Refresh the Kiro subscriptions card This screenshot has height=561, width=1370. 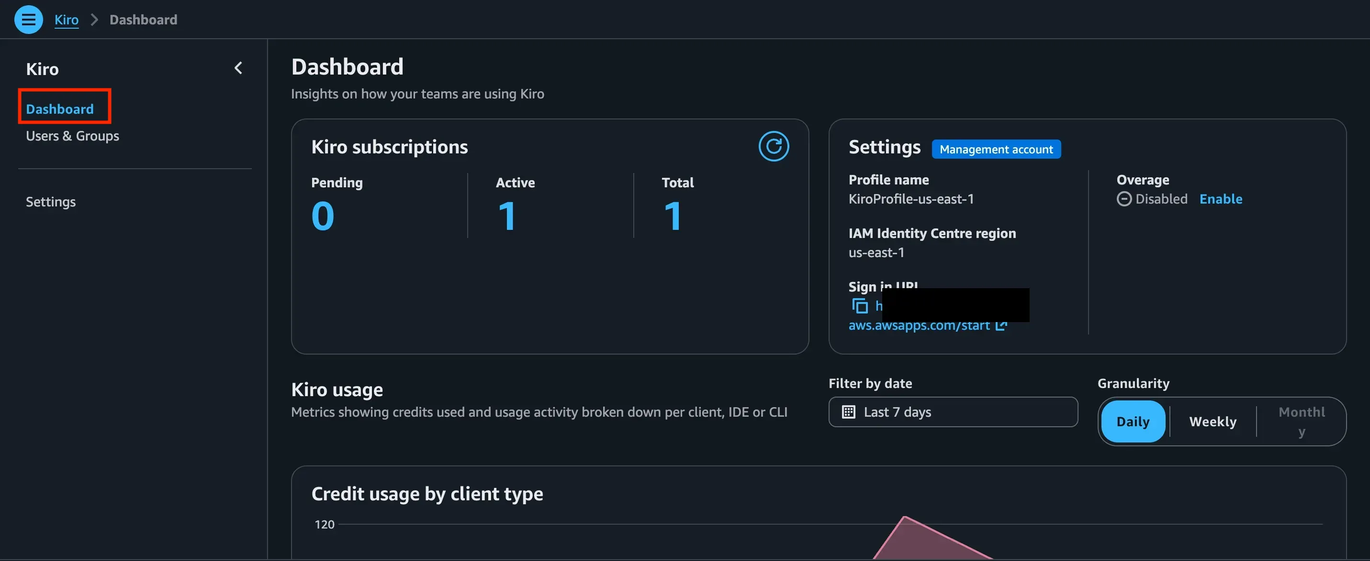773,146
